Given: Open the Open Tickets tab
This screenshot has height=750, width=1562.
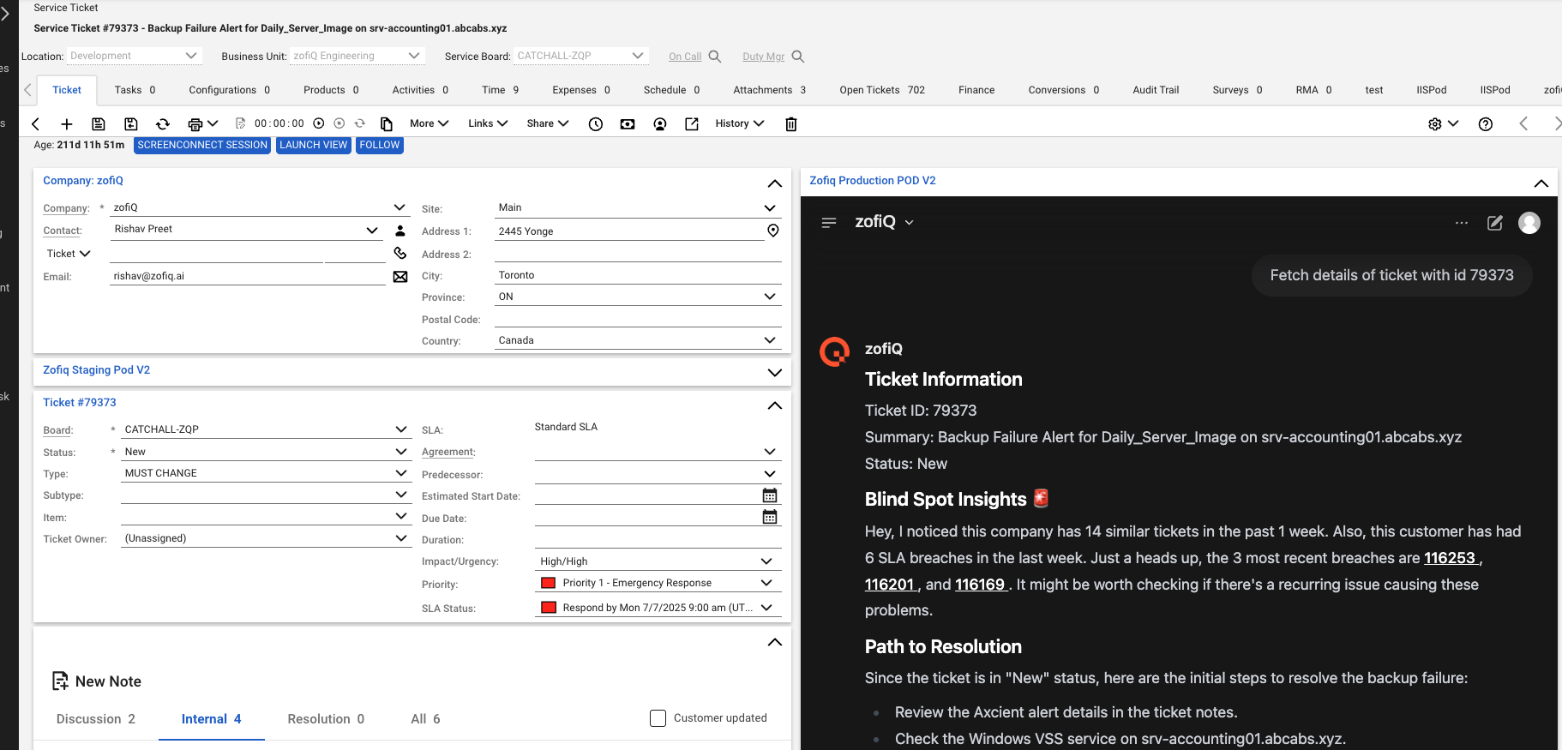Looking at the screenshot, I should (x=882, y=90).
